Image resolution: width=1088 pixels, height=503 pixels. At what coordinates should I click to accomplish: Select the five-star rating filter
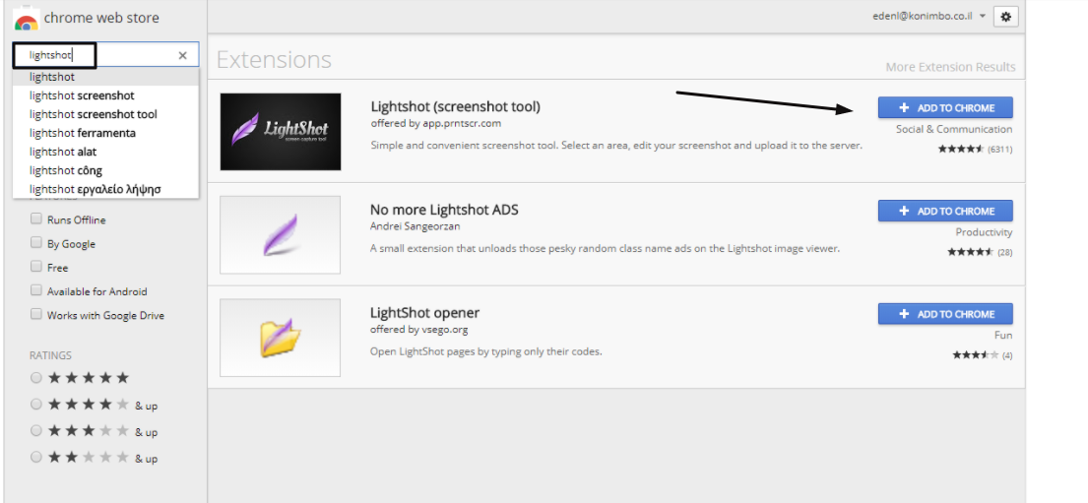tap(36, 377)
